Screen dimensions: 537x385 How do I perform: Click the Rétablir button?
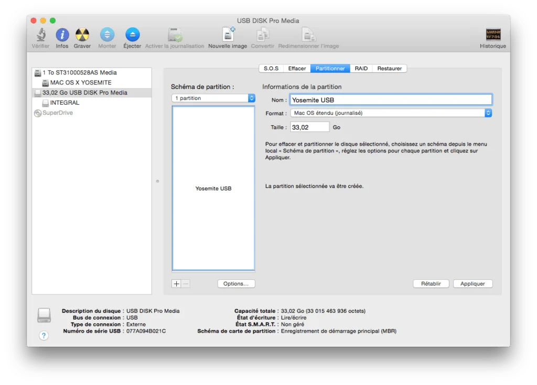tap(431, 283)
